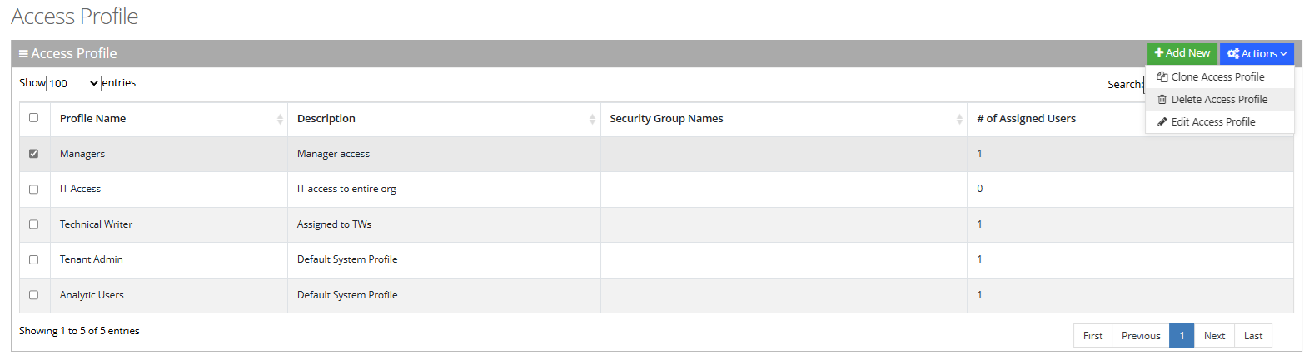Screen dimensions: 1309x360
Task: Sort by Description column arrows
Action: click(592, 119)
